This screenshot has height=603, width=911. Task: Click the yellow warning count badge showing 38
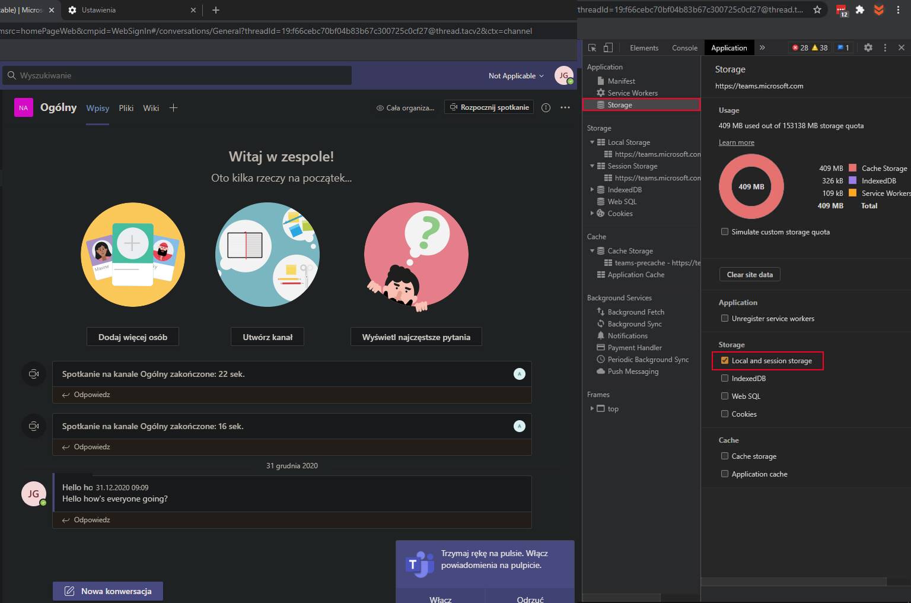coord(820,47)
